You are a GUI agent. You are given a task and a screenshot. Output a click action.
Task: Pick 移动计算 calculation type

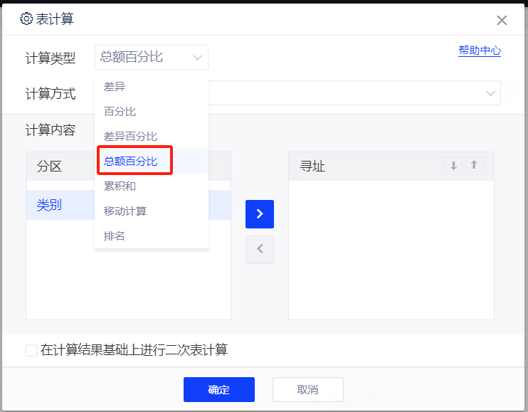click(x=125, y=211)
